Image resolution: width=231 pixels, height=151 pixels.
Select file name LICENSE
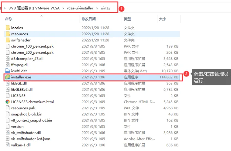pyautogui.click(x=18, y=96)
